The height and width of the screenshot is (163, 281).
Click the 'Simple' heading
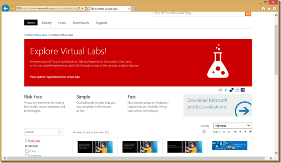[x=83, y=97]
